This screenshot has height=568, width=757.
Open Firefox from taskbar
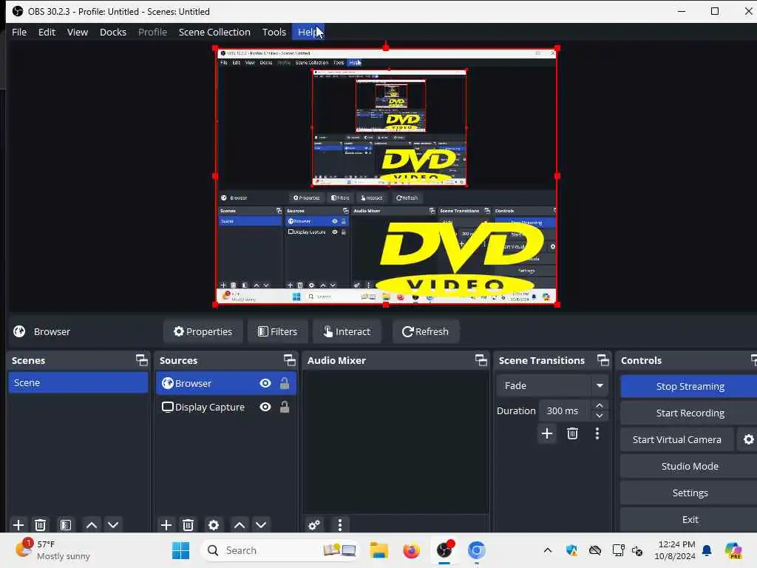411,550
